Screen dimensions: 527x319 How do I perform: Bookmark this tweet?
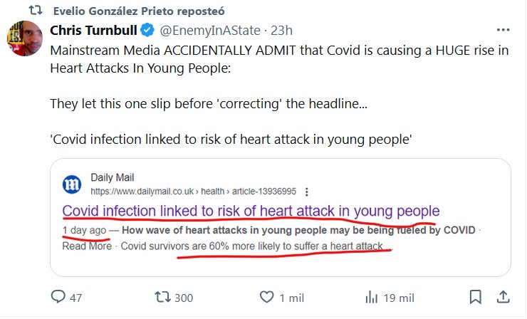[476, 296]
